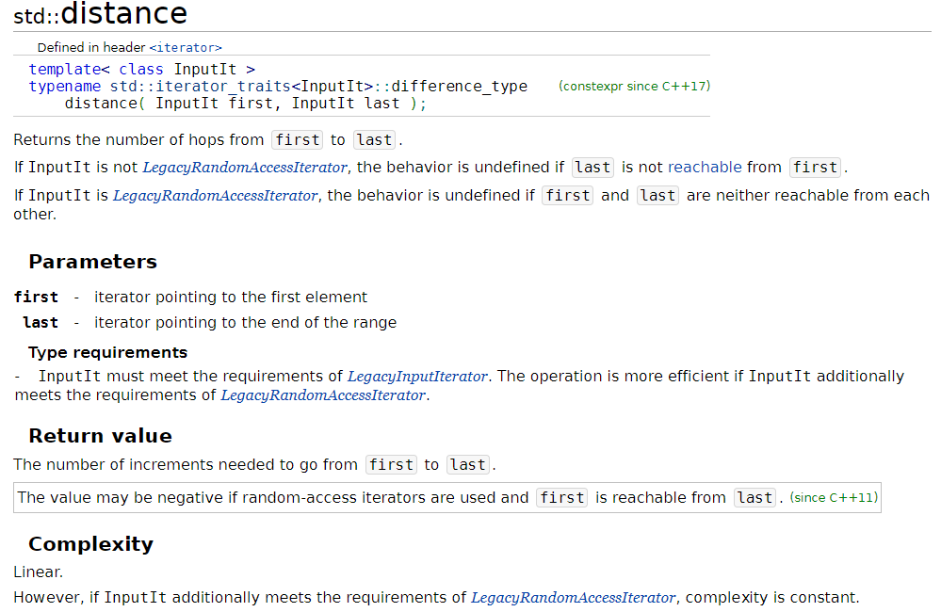Open LegacyRandomAccessIterator link under Complexity
Viewport: 941px width, 612px height.
tap(573, 598)
